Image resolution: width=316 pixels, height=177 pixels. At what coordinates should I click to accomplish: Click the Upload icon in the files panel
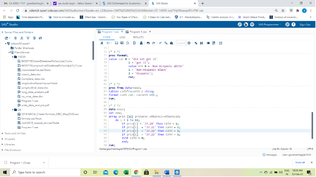pyautogui.click(x=28, y=38)
